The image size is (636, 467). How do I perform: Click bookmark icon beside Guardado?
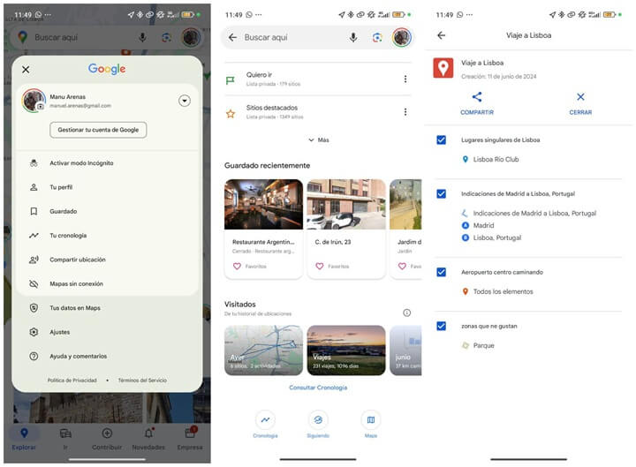pos(34,211)
